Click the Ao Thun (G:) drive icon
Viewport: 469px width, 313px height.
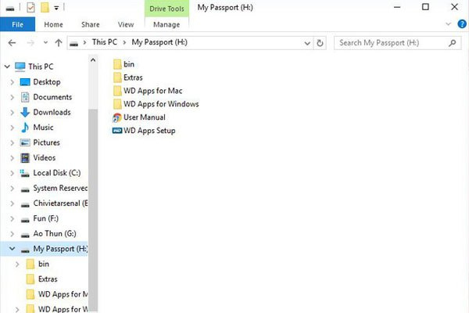(x=25, y=235)
